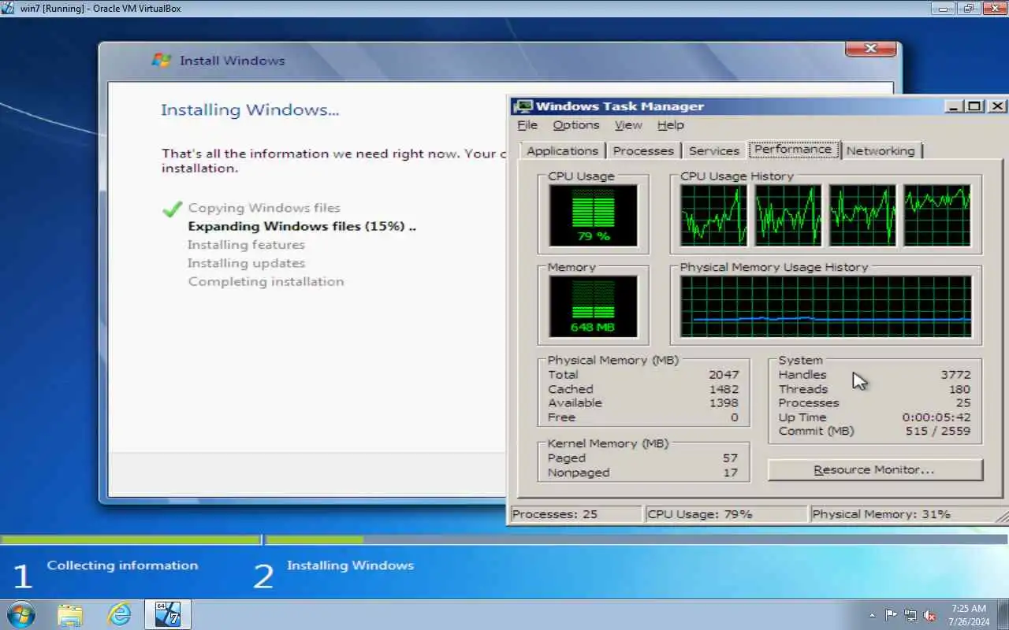Click the Up Time value 0:00:05:42
The image size is (1009, 630).
pyautogui.click(x=936, y=417)
